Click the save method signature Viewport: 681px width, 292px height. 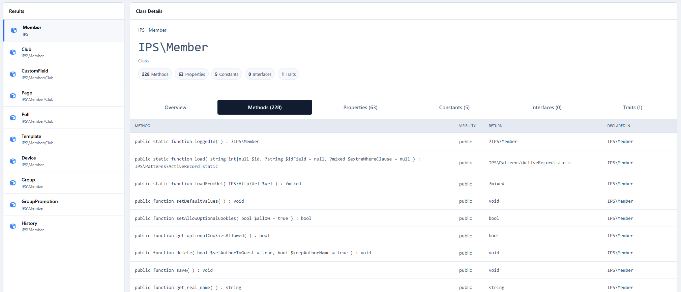click(174, 270)
